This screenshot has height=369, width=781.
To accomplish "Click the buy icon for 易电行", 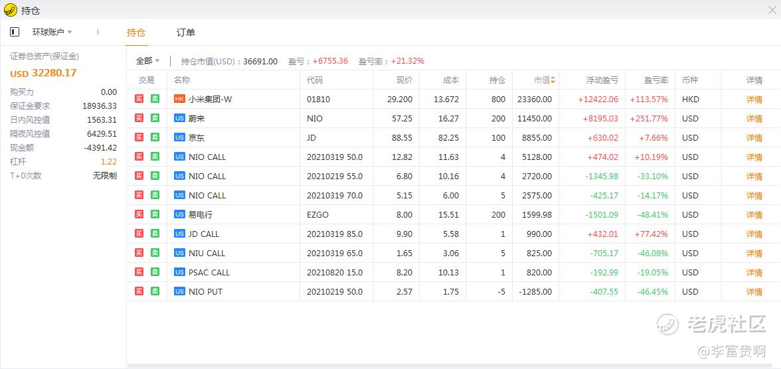I will 139,214.
